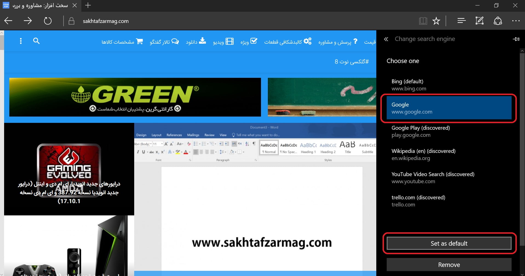The width and height of the screenshot is (525, 276).
Task: Pin the search engine pane
Action: (x=516, y=39)
